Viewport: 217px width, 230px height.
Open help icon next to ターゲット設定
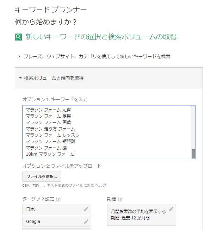click(58, 199)
